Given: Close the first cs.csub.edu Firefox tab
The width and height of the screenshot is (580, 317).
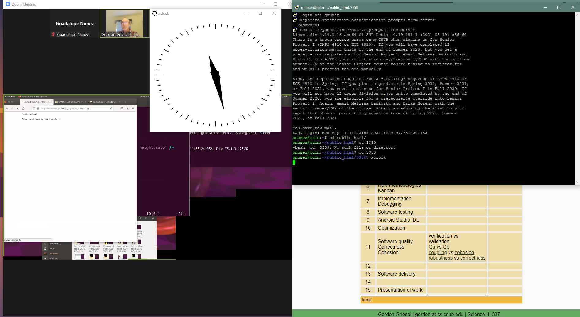Looking at the screenshot, I should [51, 102].
